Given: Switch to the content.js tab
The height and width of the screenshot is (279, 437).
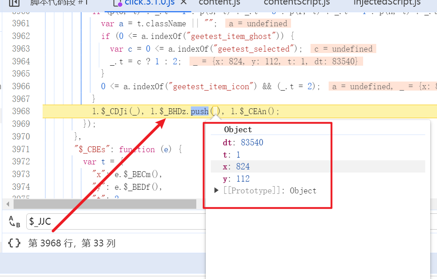Looking at the screenshot, I should click(219, 3).
